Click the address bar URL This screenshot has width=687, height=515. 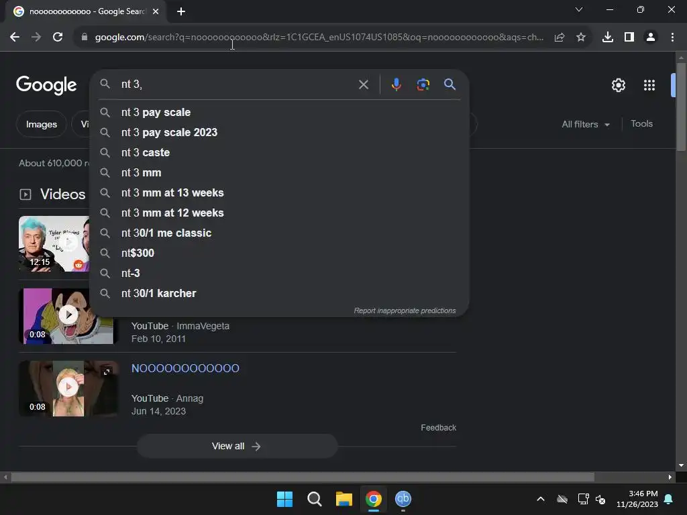tap(319, 38)
